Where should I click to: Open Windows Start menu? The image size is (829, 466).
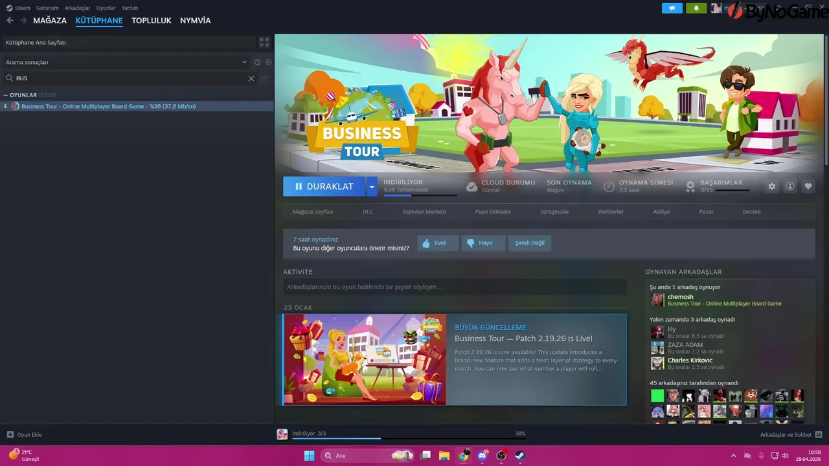[310, 456]
